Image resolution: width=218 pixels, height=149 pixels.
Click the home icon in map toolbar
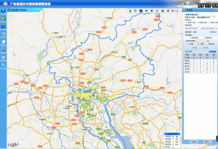point(168,11)
